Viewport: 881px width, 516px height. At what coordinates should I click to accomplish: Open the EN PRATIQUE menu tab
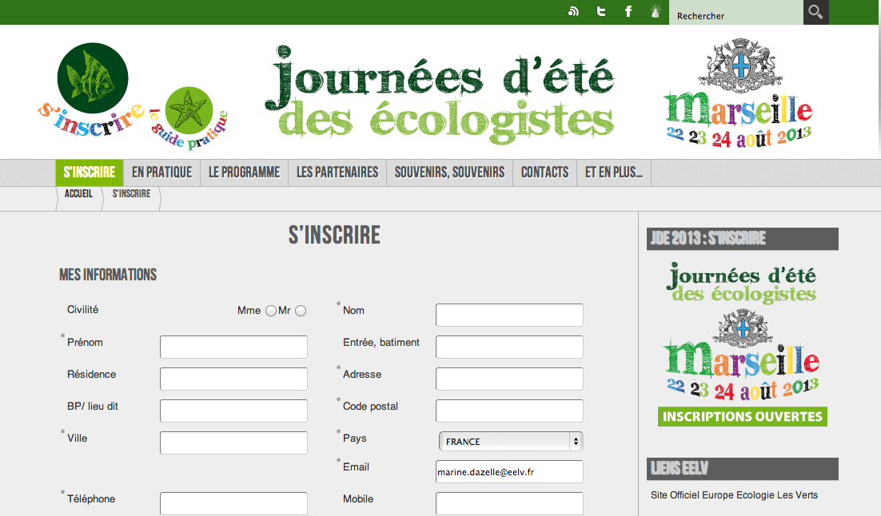[161, 173]
